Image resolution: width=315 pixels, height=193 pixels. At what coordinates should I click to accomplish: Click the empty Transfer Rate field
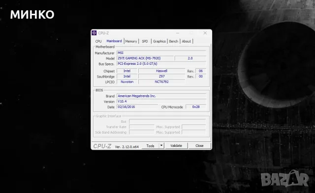142,127
